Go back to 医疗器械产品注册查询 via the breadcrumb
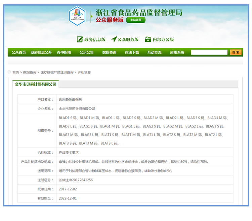This screenshot has width=252, height=221. coord(57,72)
